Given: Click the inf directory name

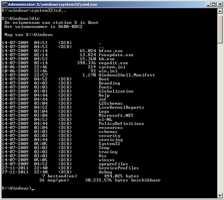Looking at the screenshot, I should [x=103, y=99].
